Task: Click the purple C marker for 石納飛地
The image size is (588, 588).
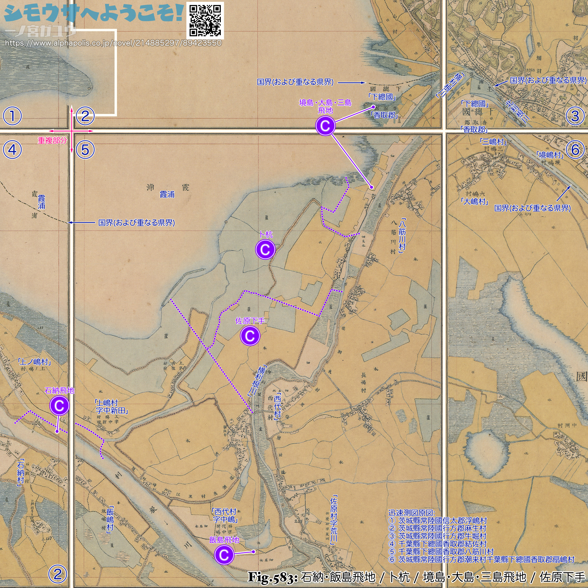Action: pyautogui.click(x=59, y=405)
